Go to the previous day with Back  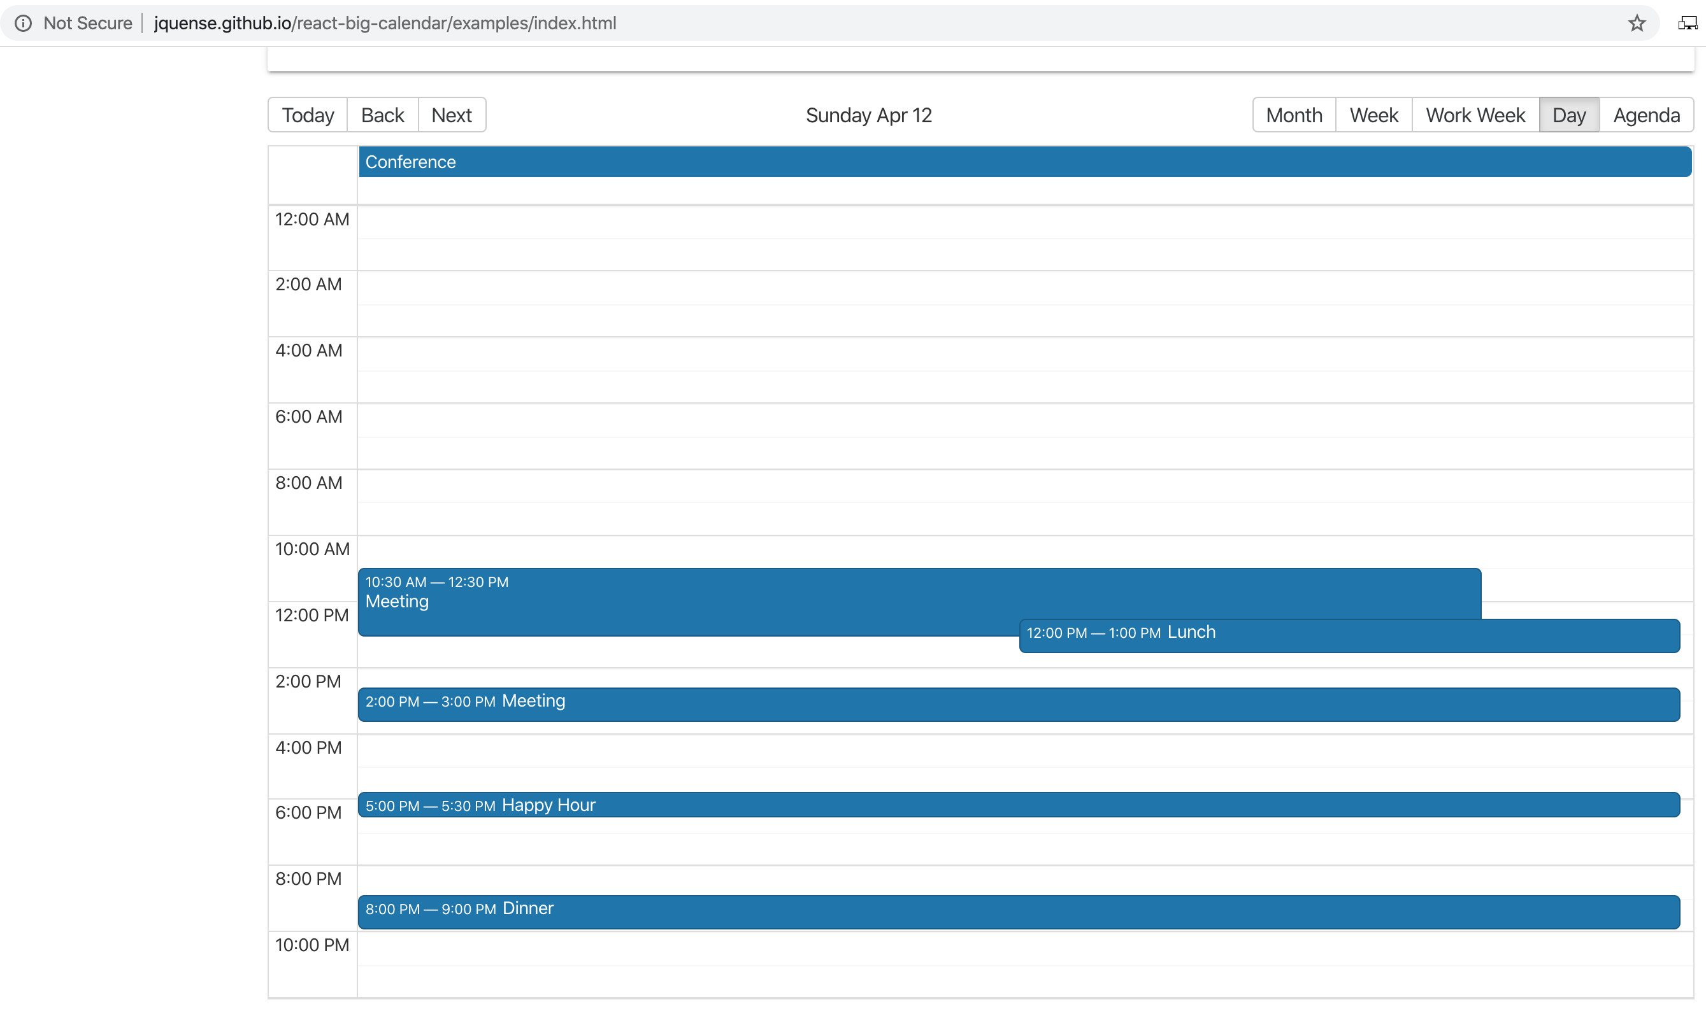(382, 115)
